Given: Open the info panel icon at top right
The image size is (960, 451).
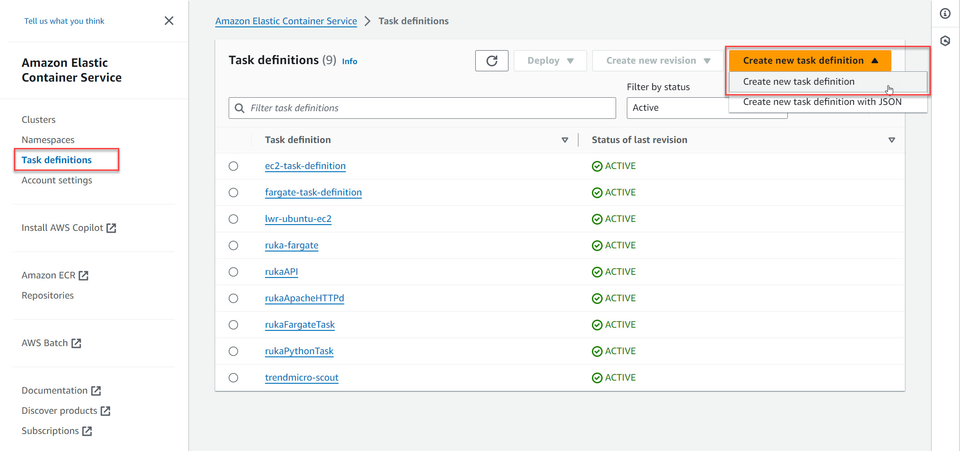Looking at the screenshot, I should (945, 14).
